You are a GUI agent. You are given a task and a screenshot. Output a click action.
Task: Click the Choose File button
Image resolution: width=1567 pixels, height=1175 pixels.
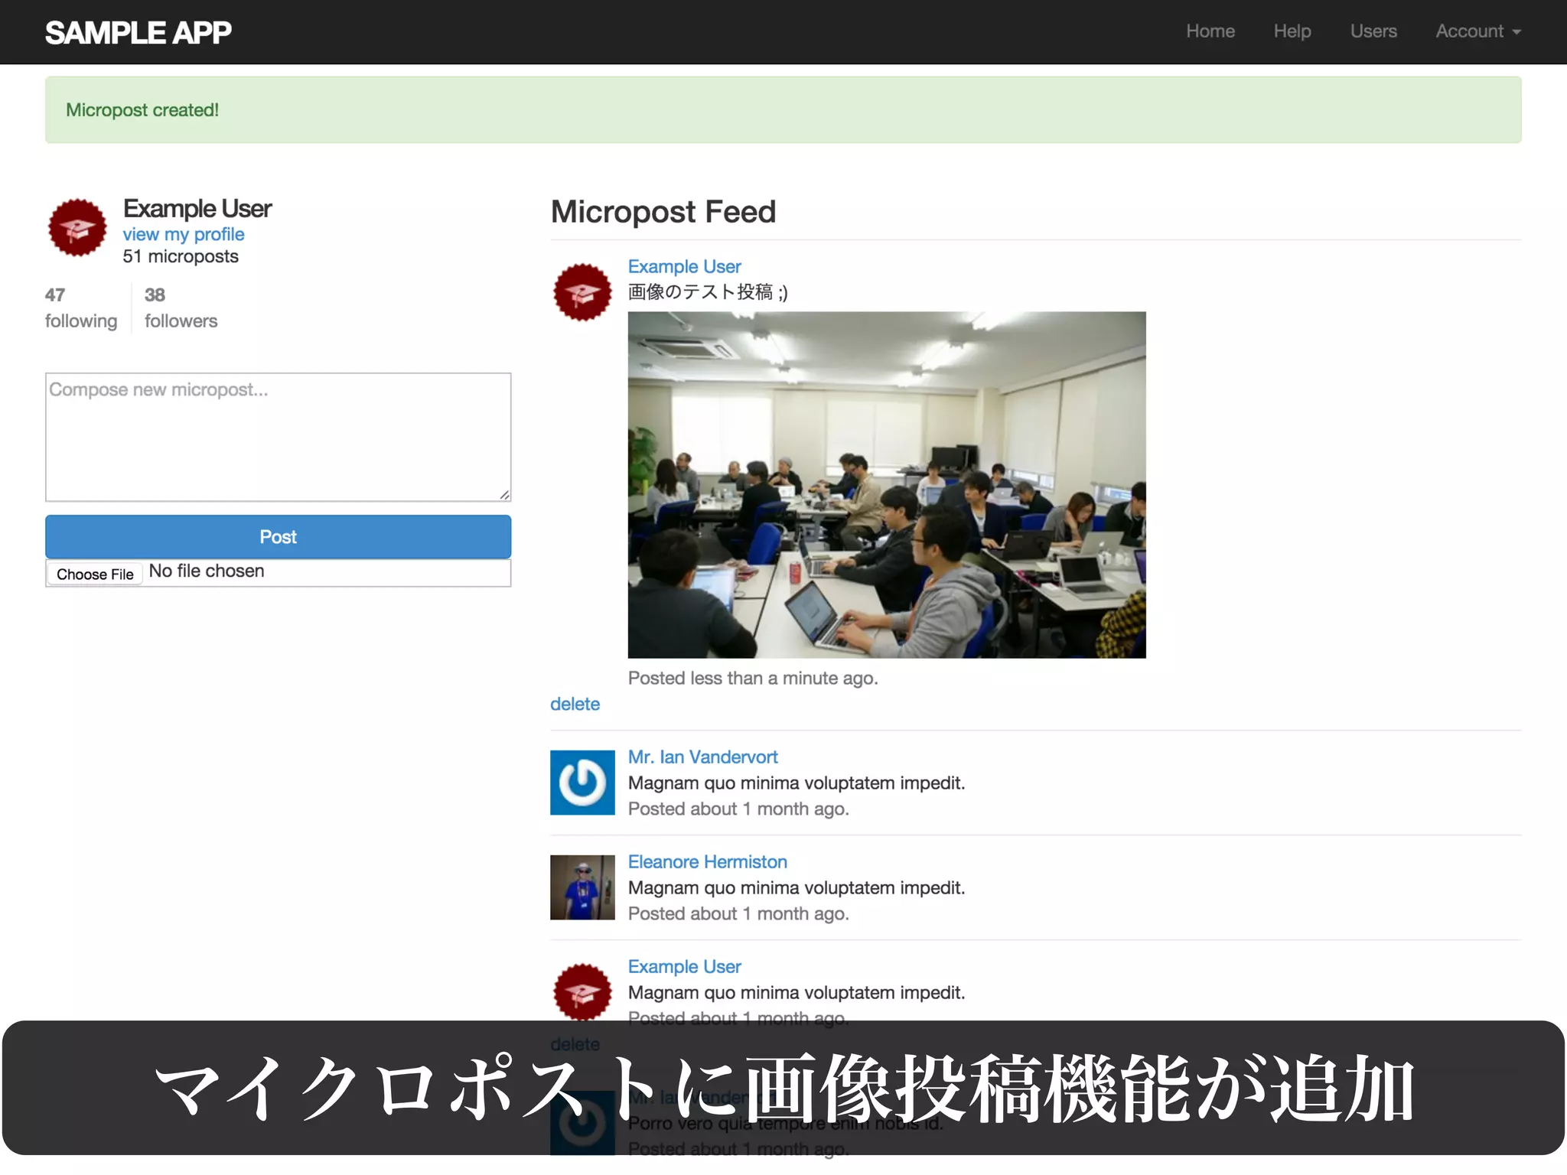click(x=95, y=574)
